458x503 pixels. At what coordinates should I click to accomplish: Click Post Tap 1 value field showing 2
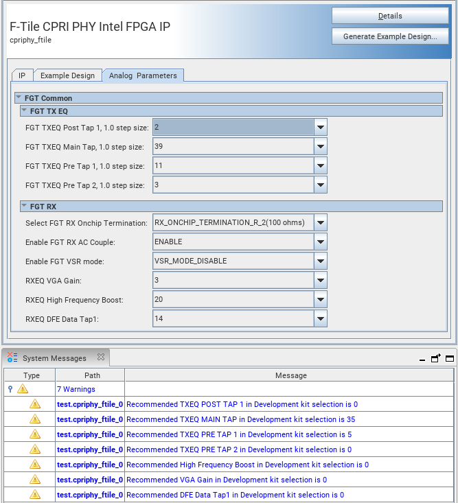coord(233,128)
